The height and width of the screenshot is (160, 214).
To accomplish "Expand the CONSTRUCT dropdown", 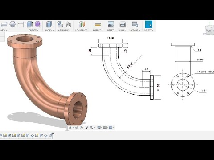I will (x=82, y=30).
